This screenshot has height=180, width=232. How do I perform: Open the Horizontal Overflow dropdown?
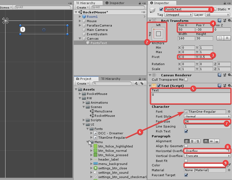click(x=207, y=151)
